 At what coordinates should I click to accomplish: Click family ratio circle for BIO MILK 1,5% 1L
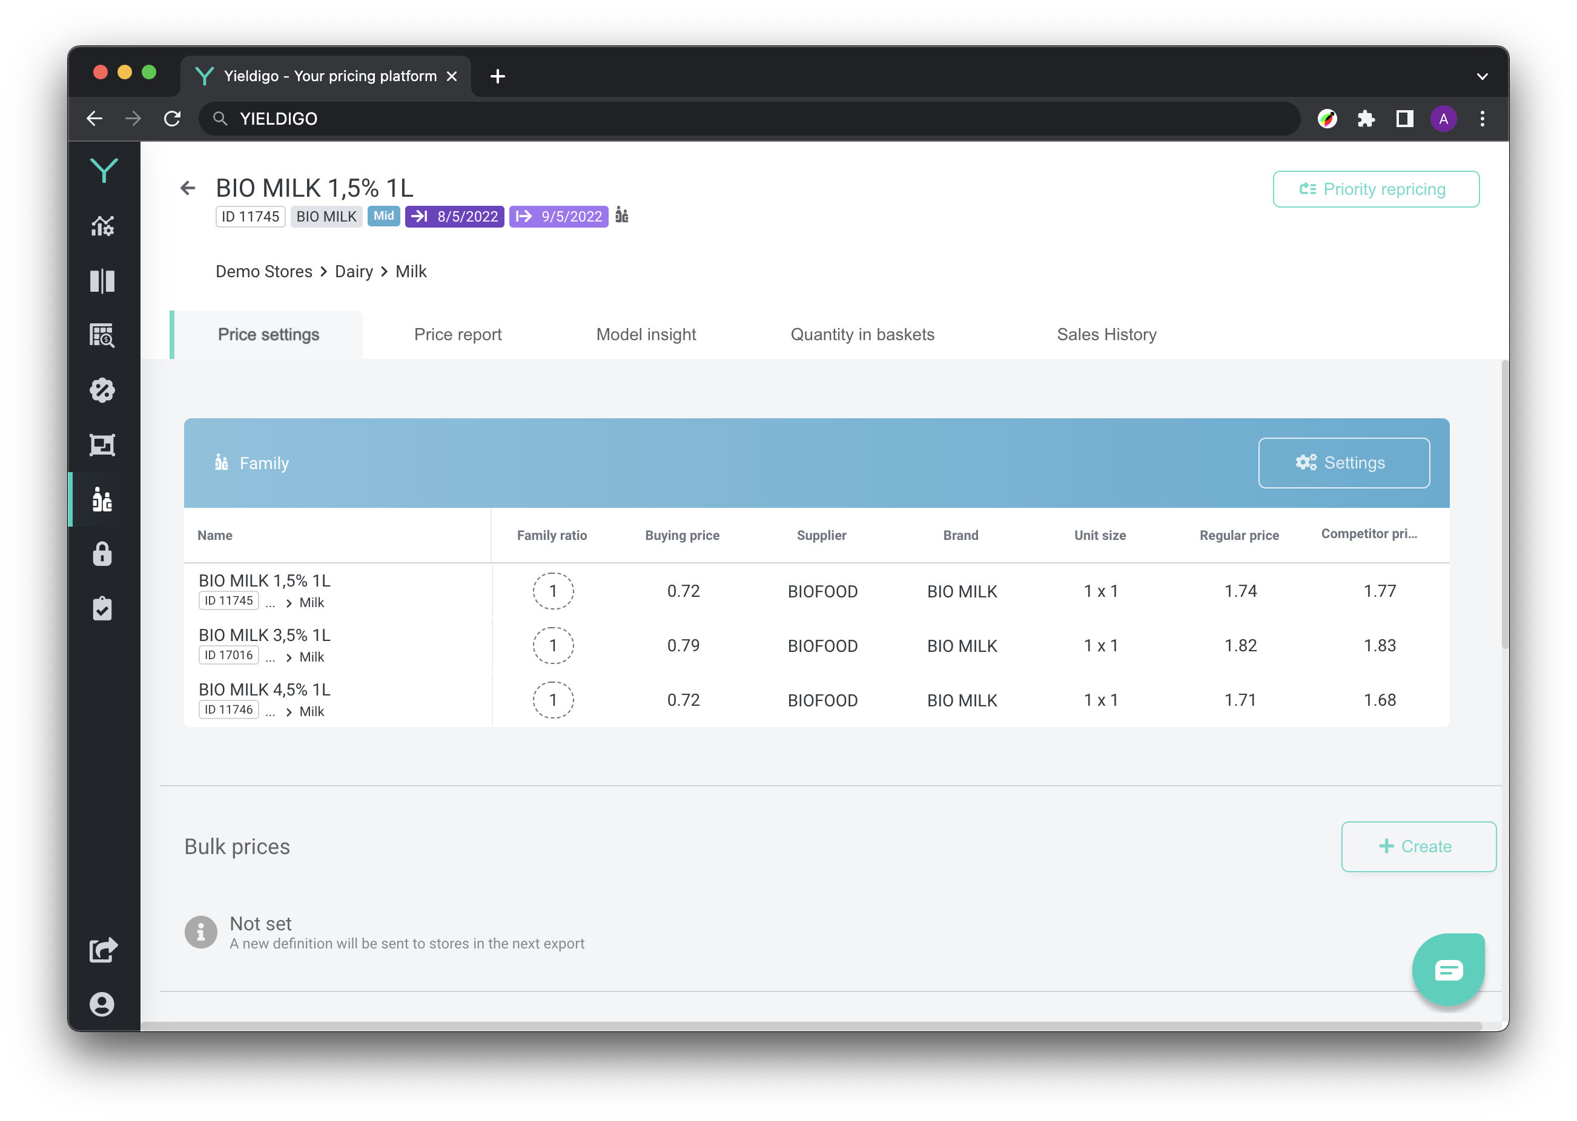click(553, 591)
